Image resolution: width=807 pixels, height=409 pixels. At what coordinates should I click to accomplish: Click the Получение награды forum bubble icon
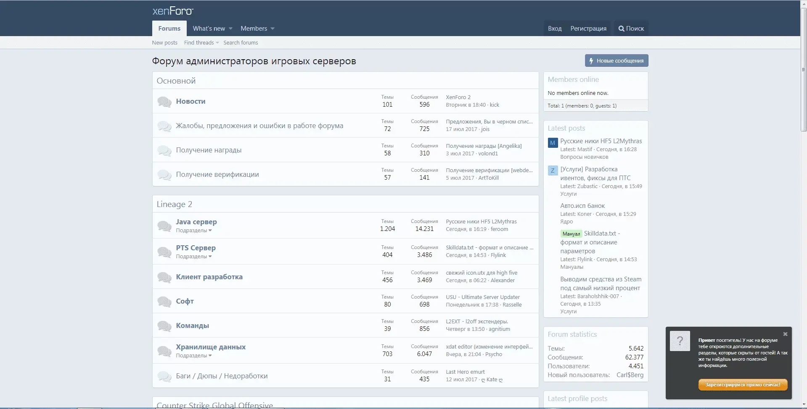point(164,150)
